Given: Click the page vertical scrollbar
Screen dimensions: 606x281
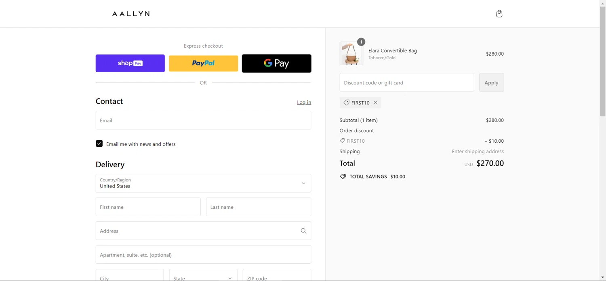Looking at the screenshot, I should (602, 60).
